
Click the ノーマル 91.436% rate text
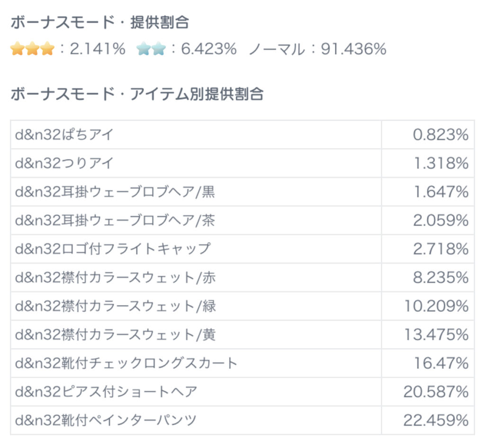pos(317,49)
